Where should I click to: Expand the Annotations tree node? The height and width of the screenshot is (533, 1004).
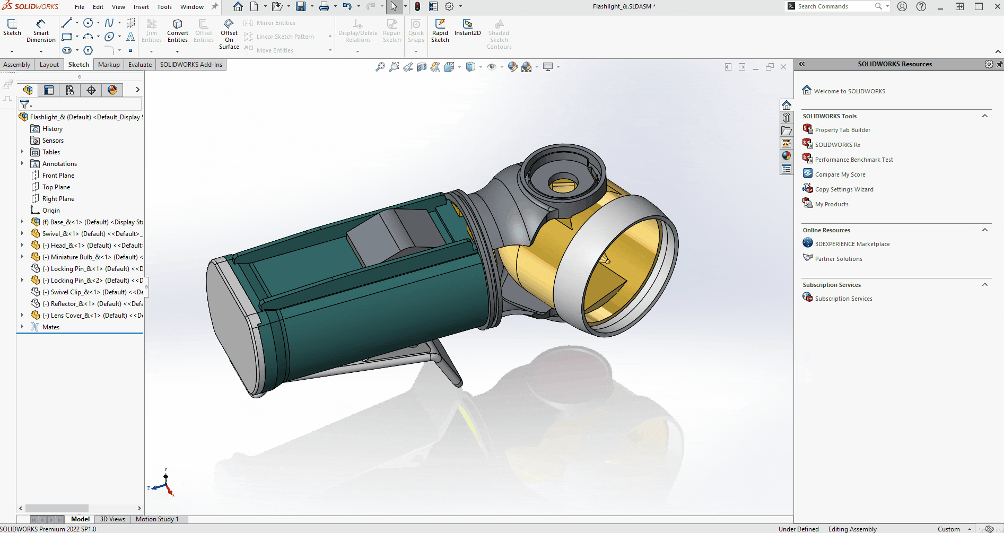(22, 164)
